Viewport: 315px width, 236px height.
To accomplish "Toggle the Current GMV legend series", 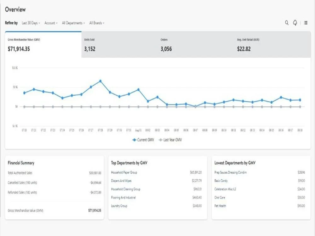I will 143,140.
